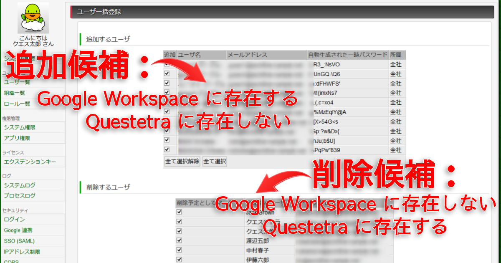This screenshot has width=501, height=263.
Task: Go to ロール一覧 page
Action: click(x=17, y=104)
